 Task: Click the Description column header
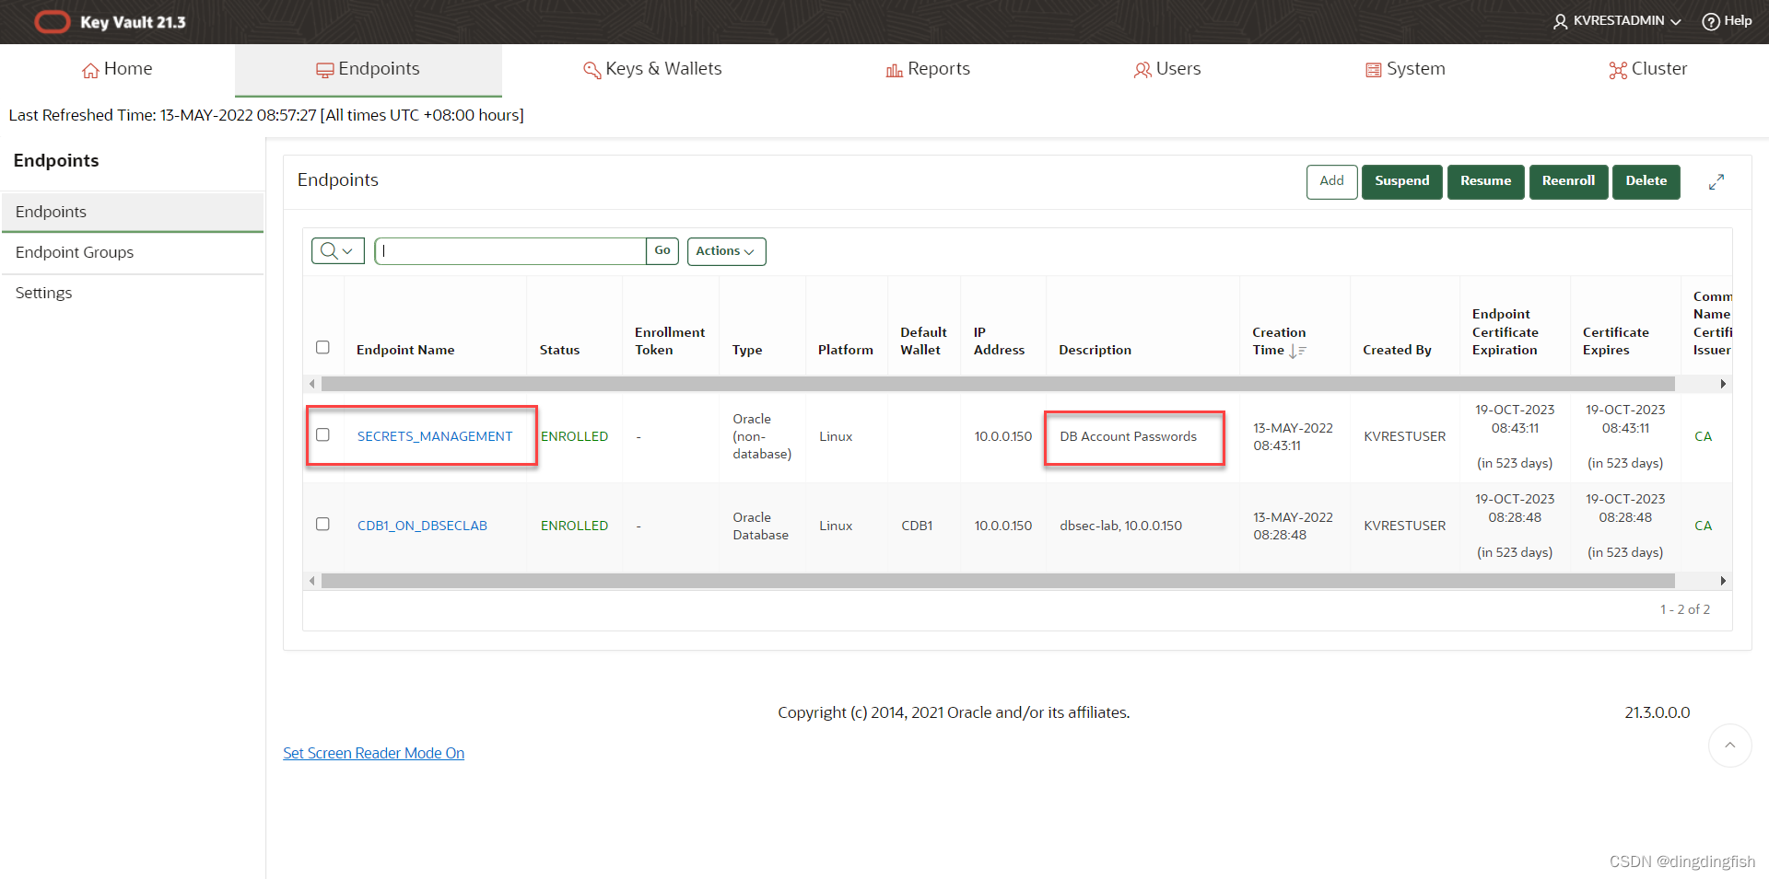pyautogui.click(x=1095, y=350)
